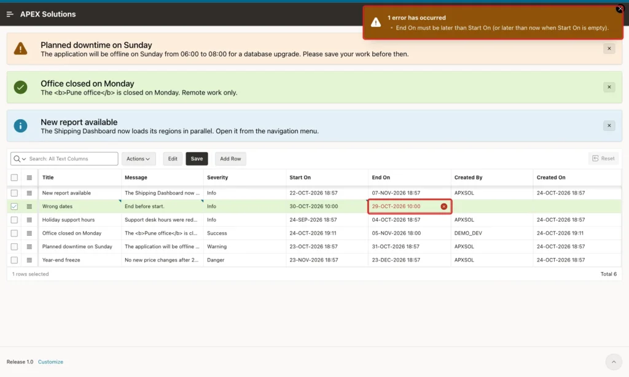The image size is (629, 377).
Task: Open row actions menu for Planned downtime on Sunday
Action: pyautogui.click(x=29, y=247)
